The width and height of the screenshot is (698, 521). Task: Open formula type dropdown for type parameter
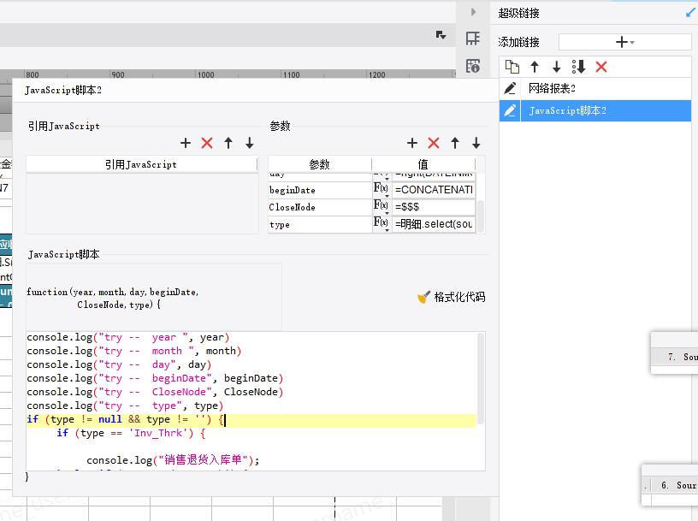(x=381, y=224)
